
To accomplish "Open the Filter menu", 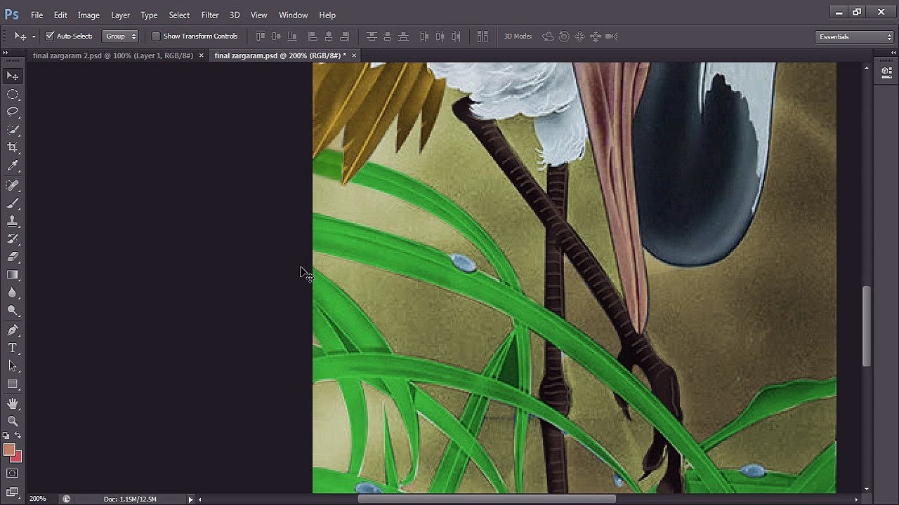I will [x=210, y=15].
